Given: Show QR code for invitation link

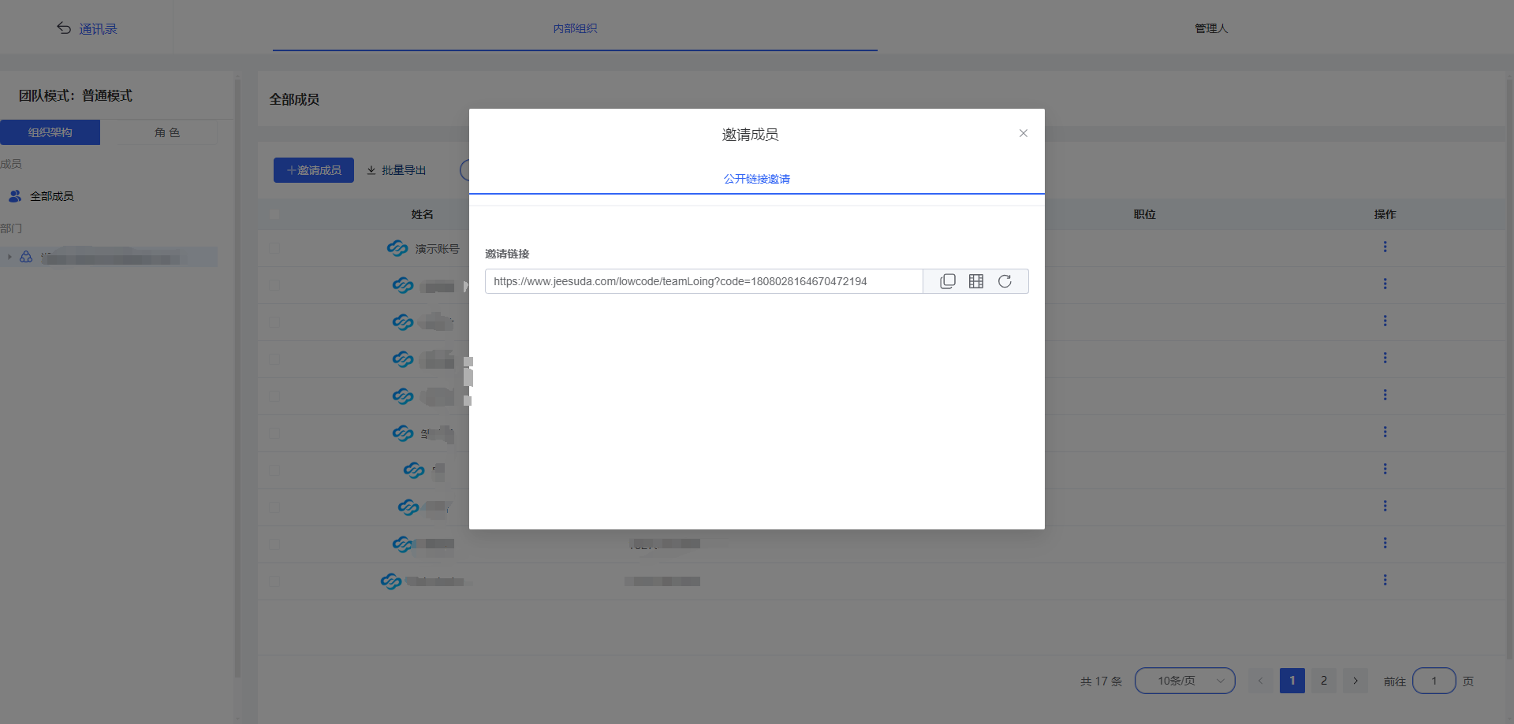Looking at the screenshot, I should point(976,281).
